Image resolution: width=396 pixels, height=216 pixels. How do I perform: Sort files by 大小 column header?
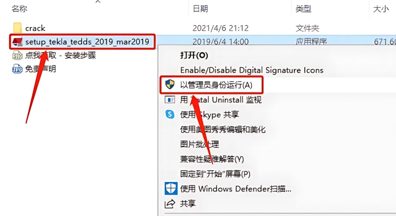(x=381, y=9)
